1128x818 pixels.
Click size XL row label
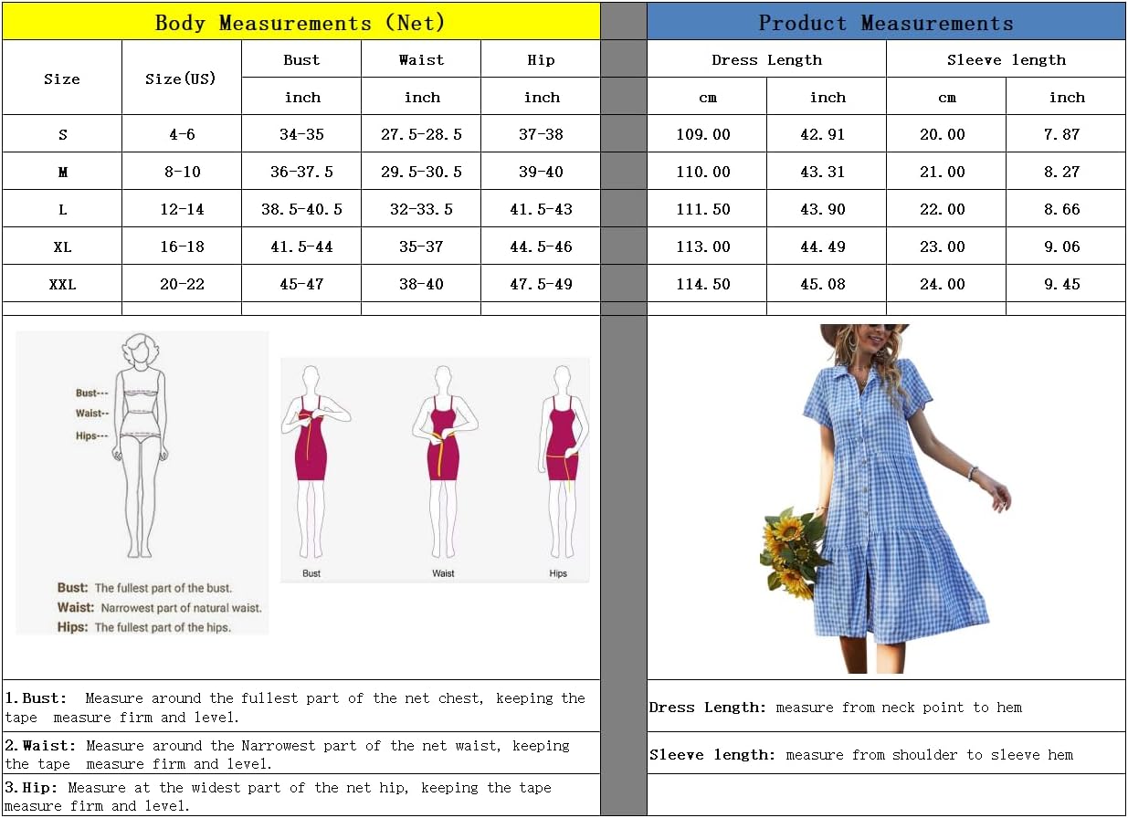tap(62, 246)
